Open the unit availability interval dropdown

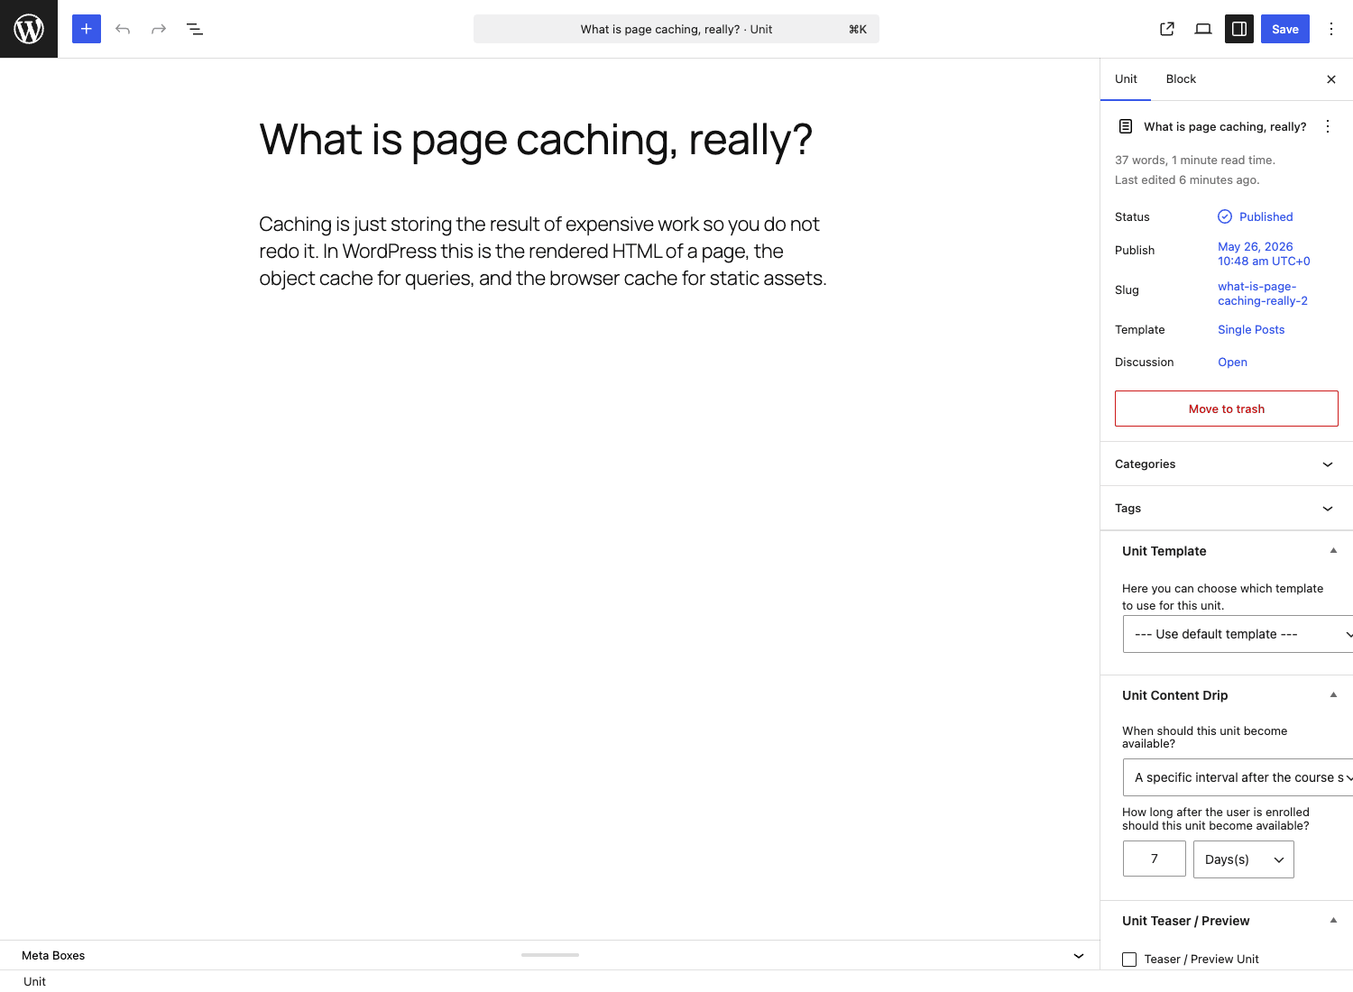(x=1238, y=777)
